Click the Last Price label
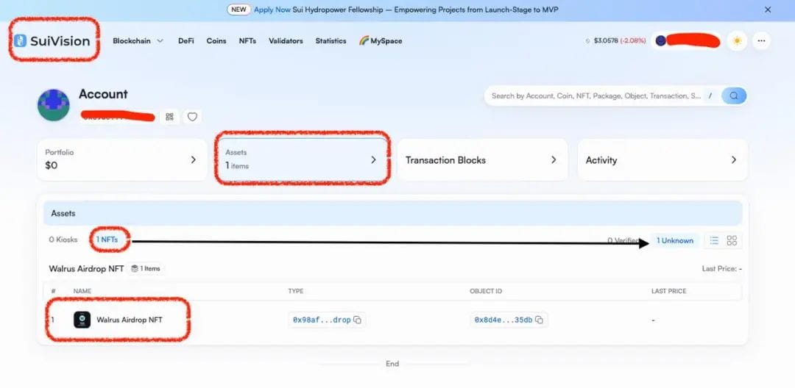This screenshot has width=795, height=388. [x=721, y=269]
